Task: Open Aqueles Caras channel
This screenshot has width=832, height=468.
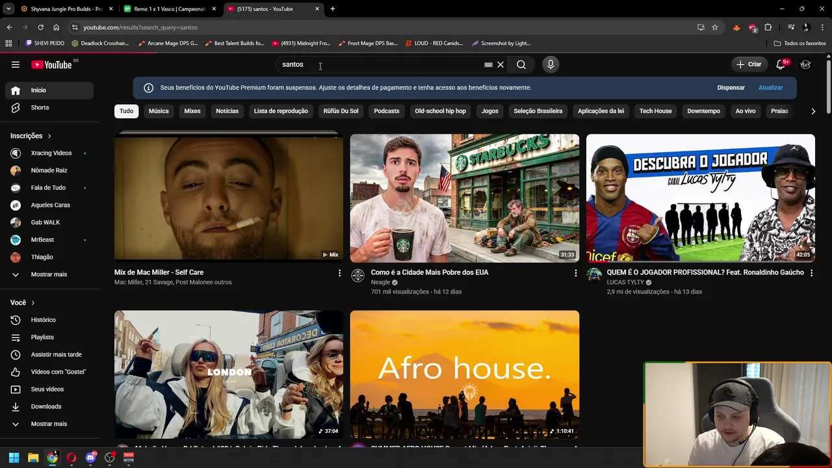Action: click(49, 205)
